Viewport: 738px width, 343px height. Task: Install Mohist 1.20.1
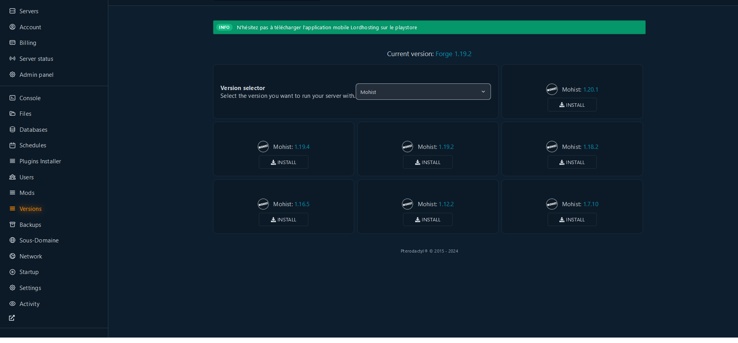coord(572,105)
